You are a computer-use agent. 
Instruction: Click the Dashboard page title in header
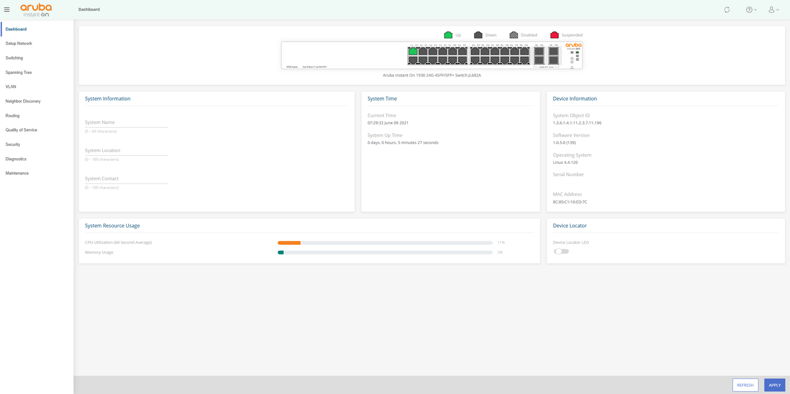[x=89, y=10]
